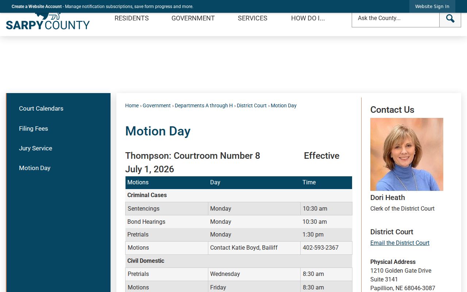This screenshot has width=467, height=292.
Task: Select Motion Day in the sidebar
Action: point(35,168)
